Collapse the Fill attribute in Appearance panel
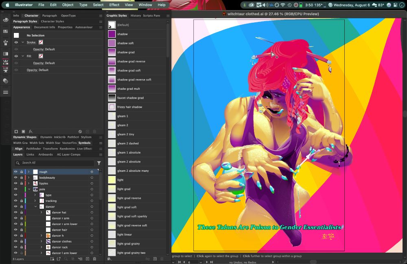 [x=23, y=56]
